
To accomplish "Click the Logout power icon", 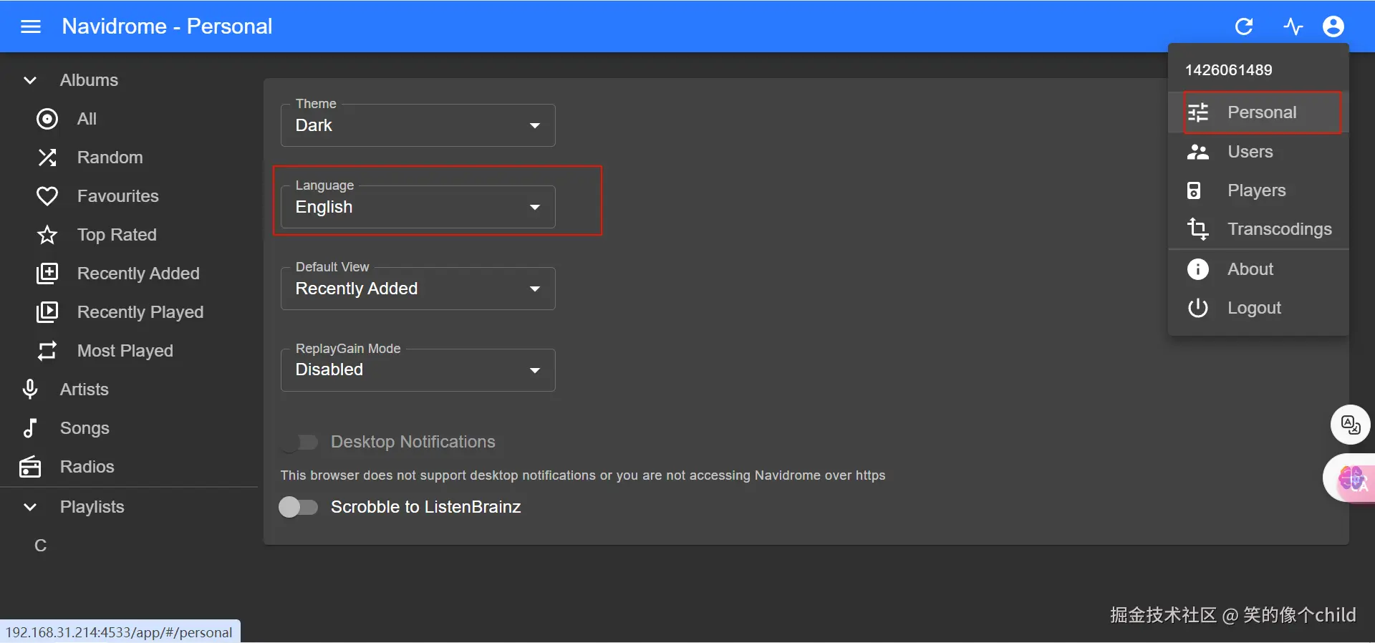I will pyautogui.click(x=1198, y=308).
